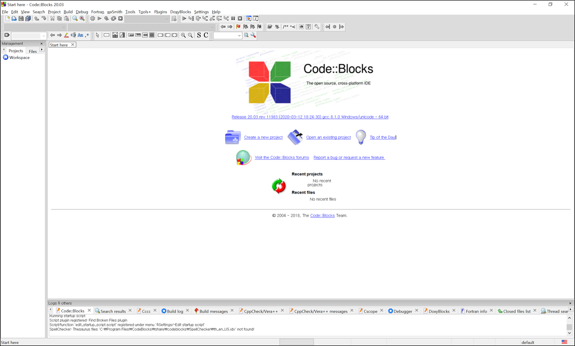Switch to the Search results tab
The height and width of the screenshot is (346, 575).
point(113,311)
